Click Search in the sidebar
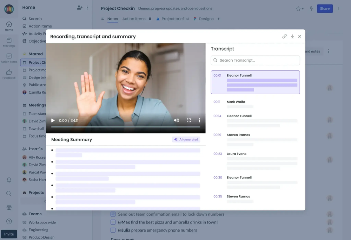Viewport: 351px width, 240px height. click(x=32, y=19)
